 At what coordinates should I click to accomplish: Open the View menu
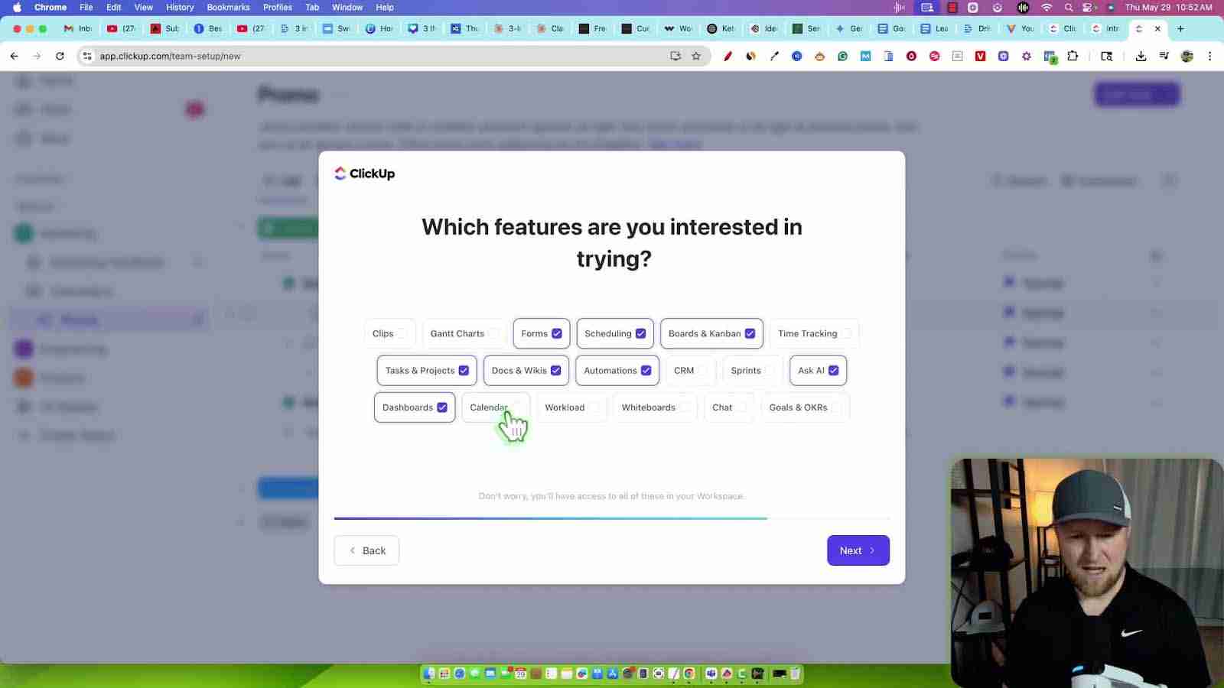[144, 7]
